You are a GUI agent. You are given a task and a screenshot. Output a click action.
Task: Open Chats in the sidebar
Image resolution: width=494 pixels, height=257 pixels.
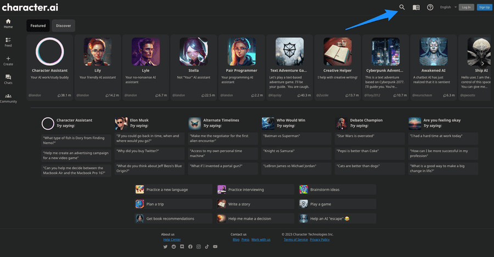point(8,79)
